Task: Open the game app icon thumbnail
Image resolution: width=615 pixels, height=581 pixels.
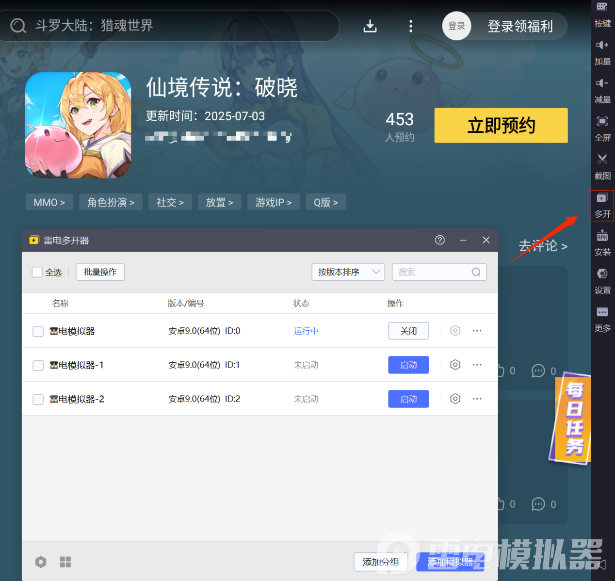Action: click(x=78, y=125)
